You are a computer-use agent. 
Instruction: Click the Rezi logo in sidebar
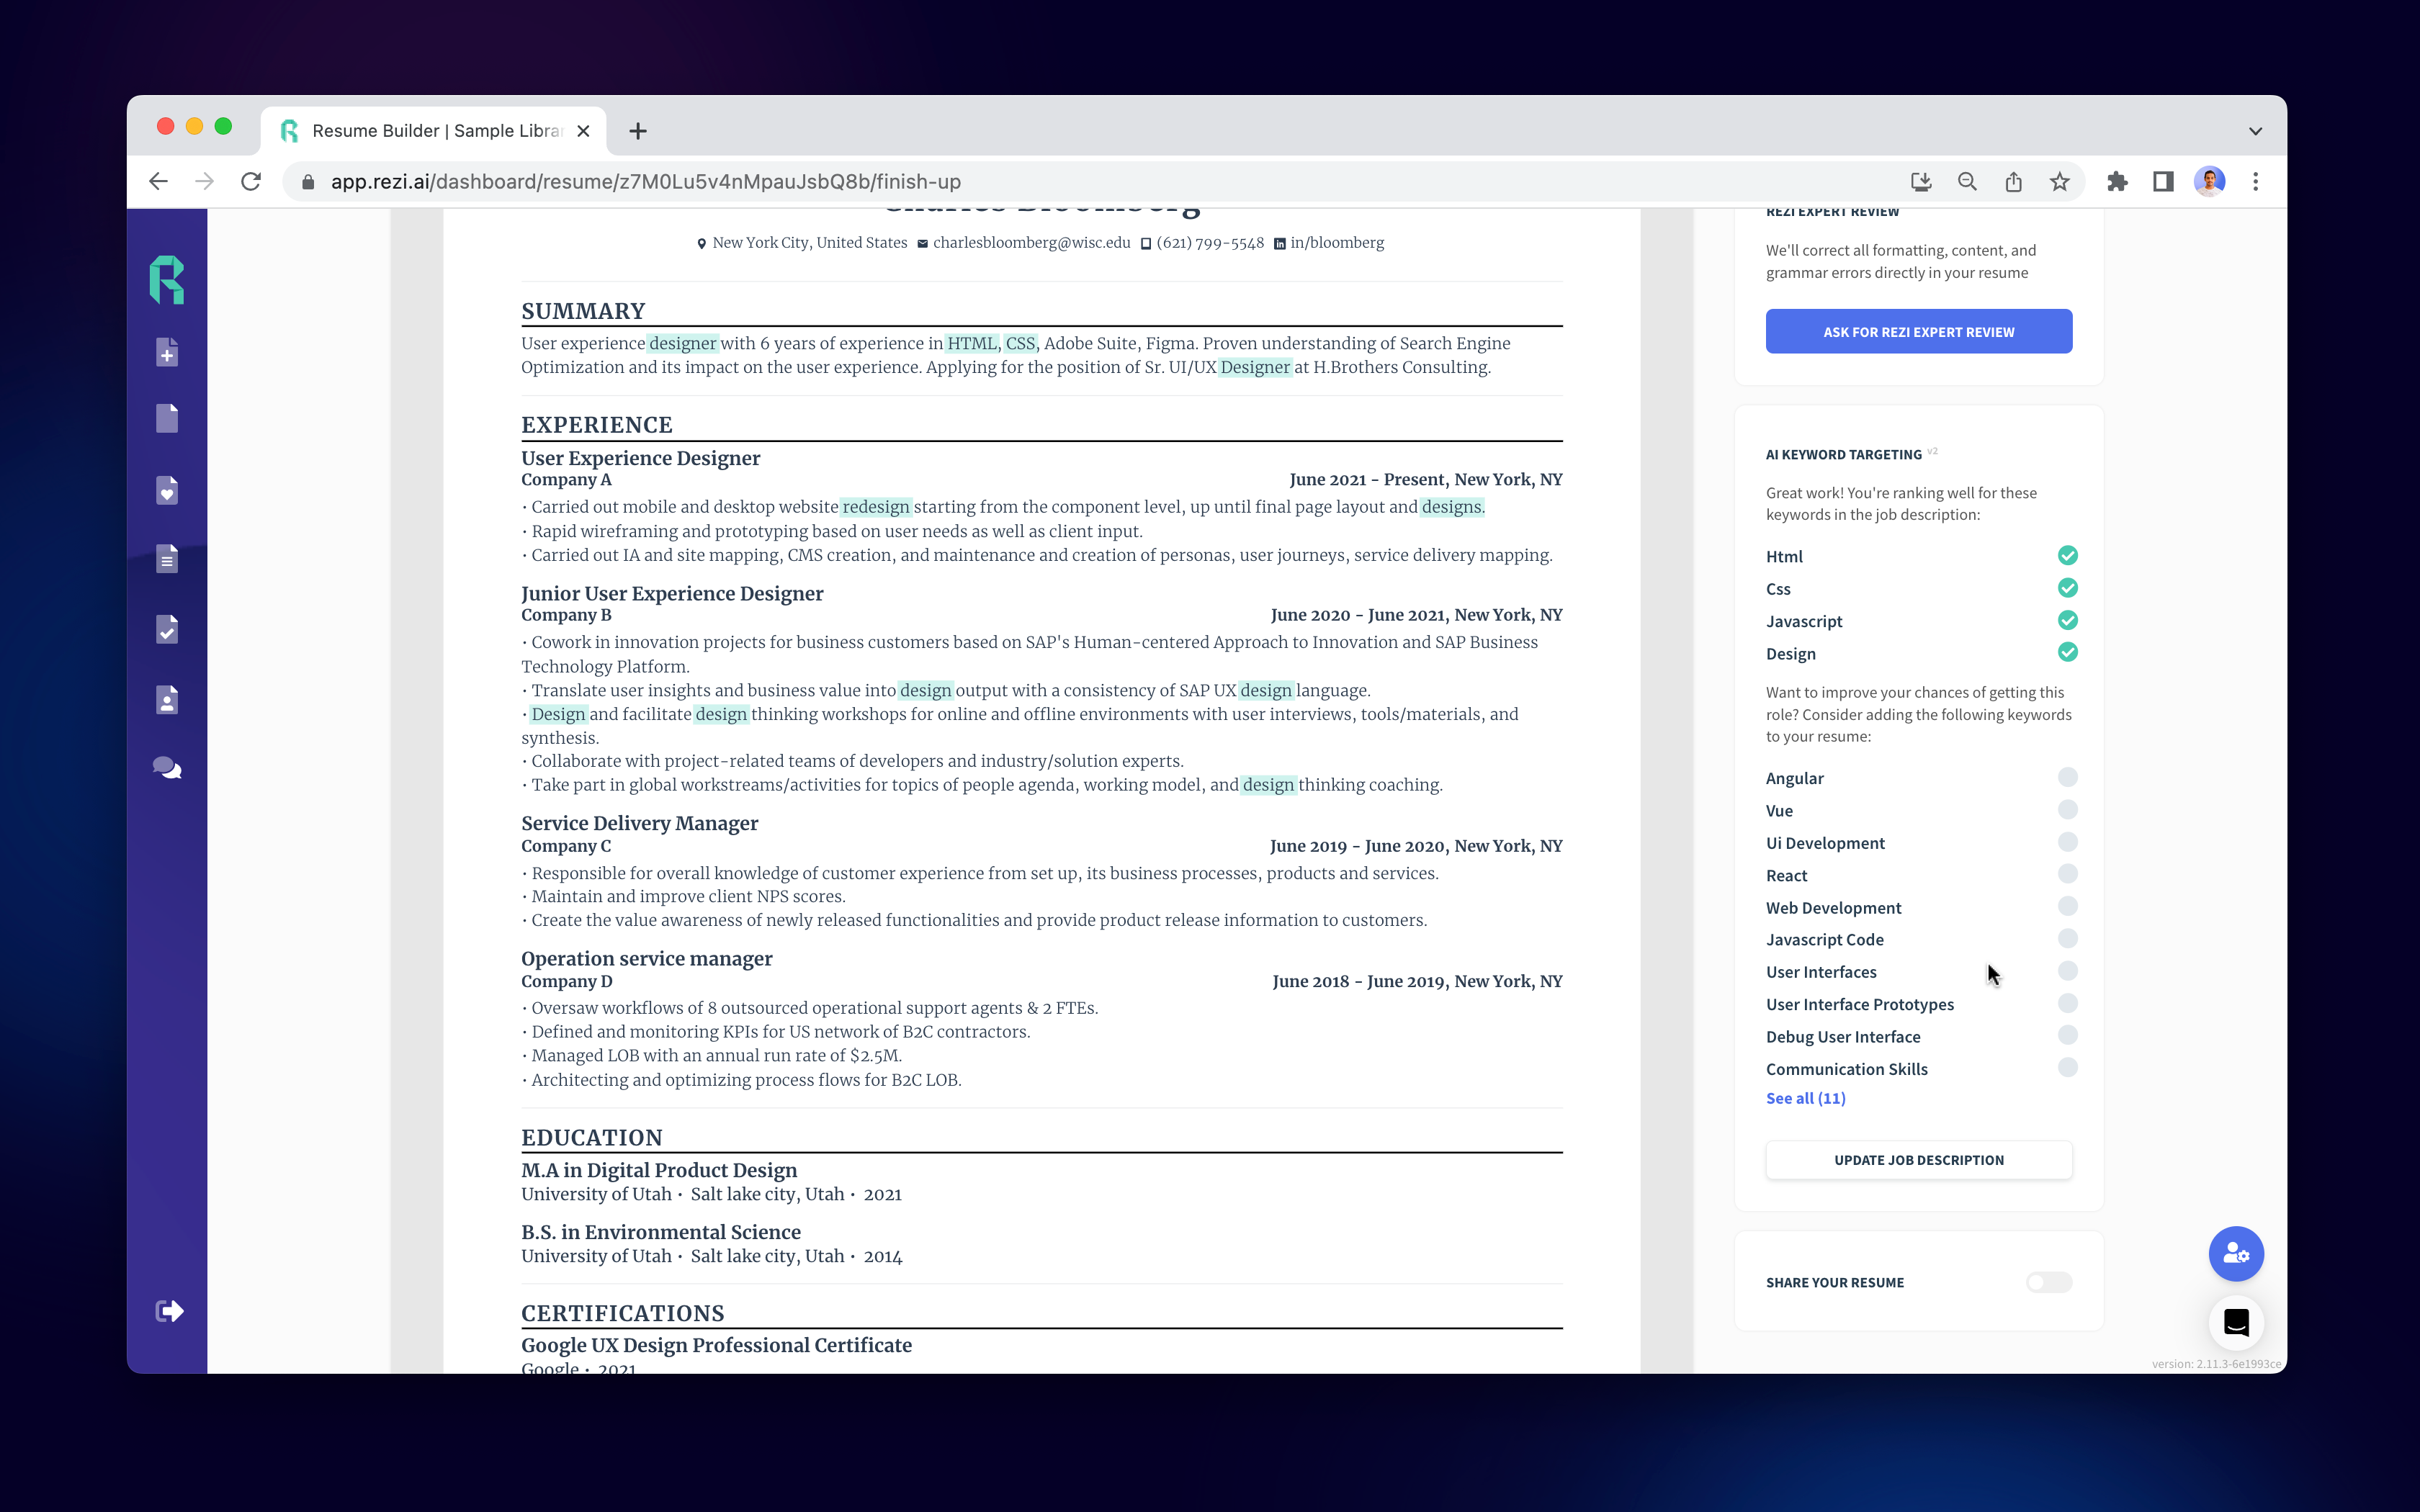click(x=167, y=280)
